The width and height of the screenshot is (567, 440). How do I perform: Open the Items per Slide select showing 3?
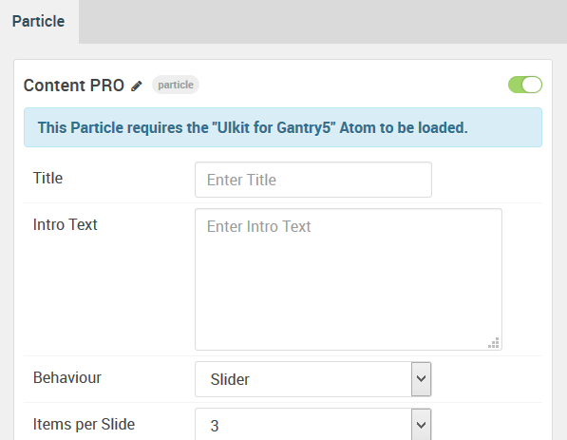tap(313, 425)
